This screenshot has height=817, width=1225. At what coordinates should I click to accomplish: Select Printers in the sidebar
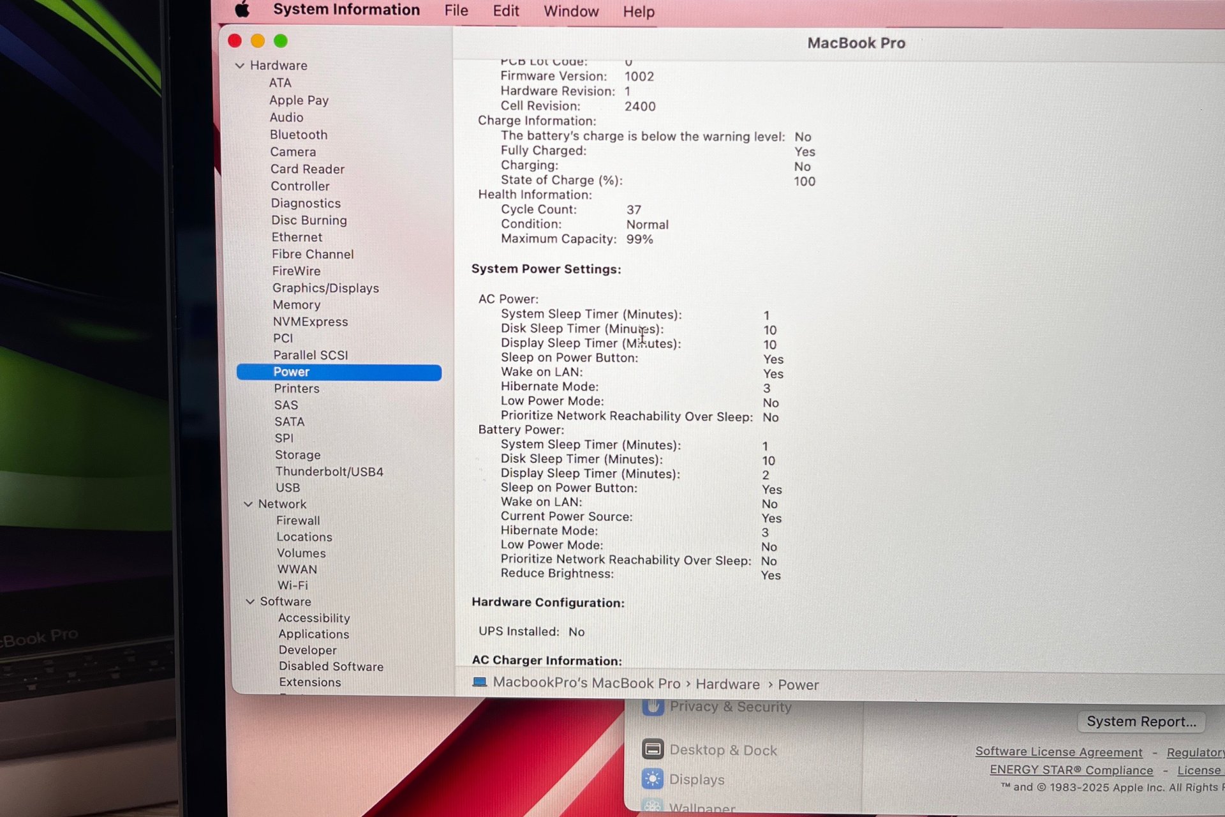297,389
